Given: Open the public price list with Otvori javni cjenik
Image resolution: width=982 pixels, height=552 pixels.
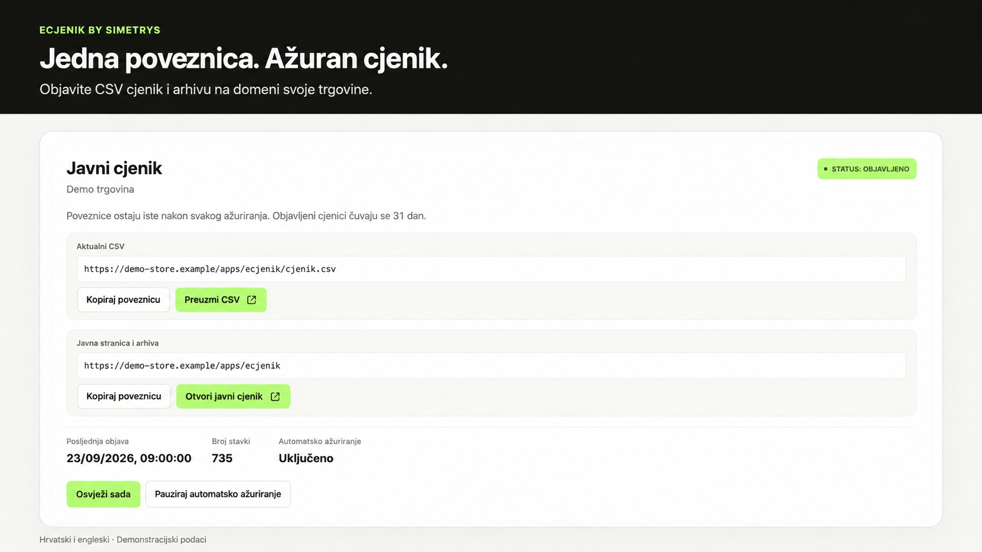Looking at the screenshot, I should click(x=233, y=397).
